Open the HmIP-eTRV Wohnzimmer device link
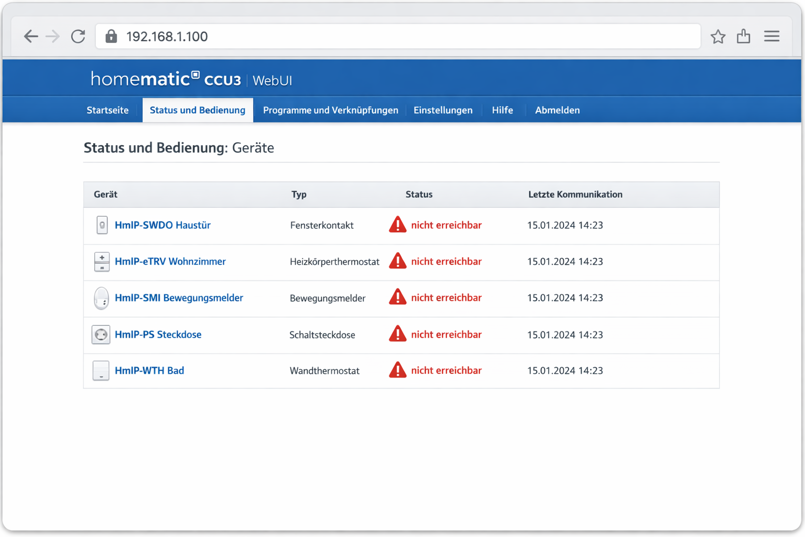 point(170,261)
